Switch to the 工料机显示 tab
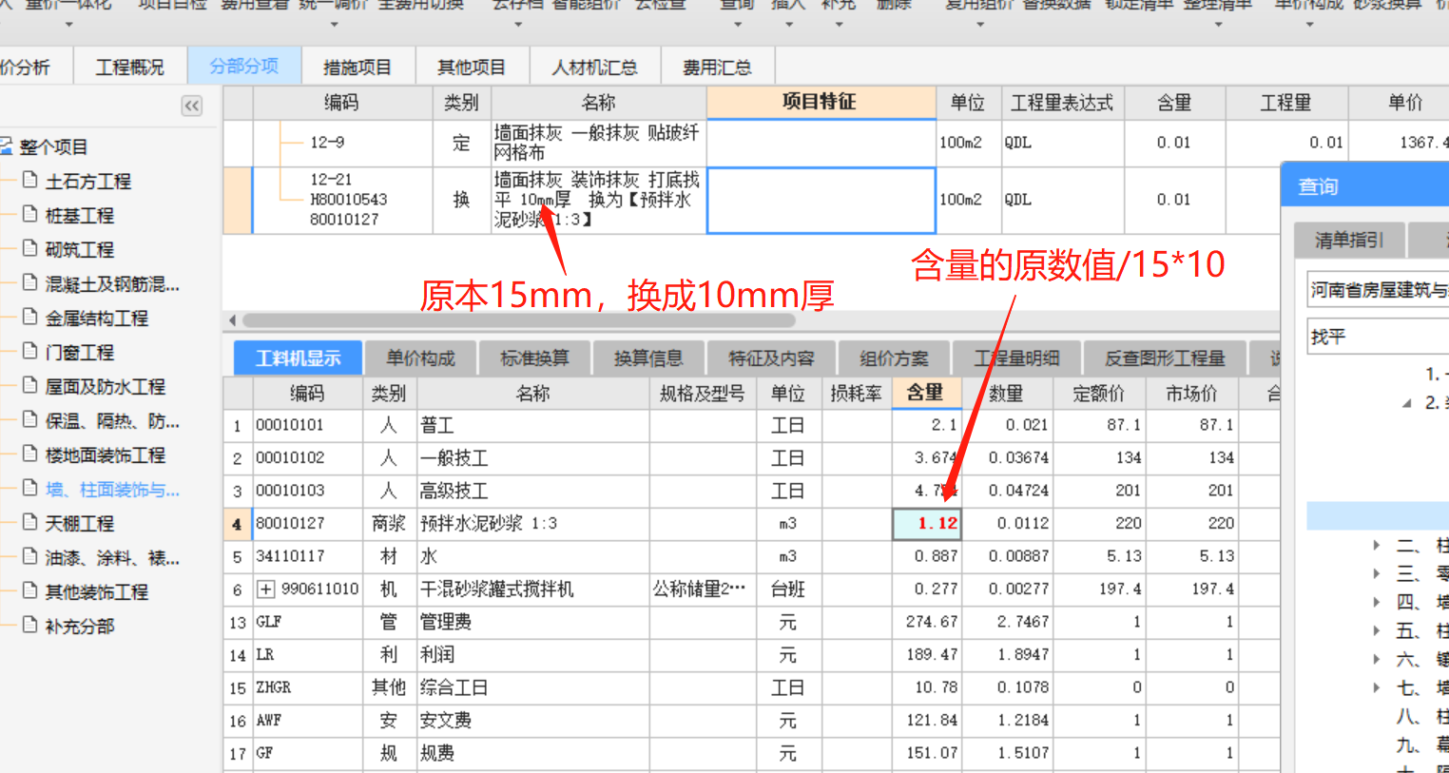The image size is (1449, 773). click(x=298, y=358)
